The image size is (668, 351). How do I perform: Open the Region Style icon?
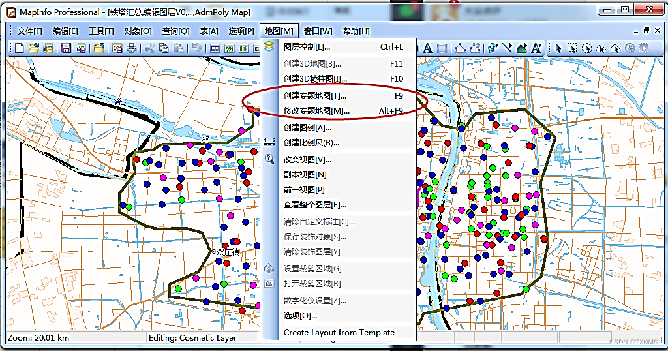tap(521, 48)
